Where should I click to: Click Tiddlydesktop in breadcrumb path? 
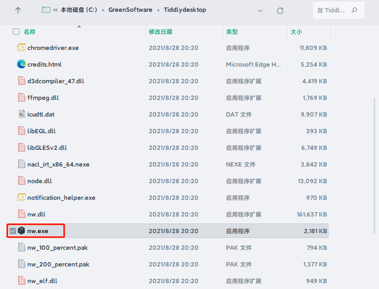(185, 10)
